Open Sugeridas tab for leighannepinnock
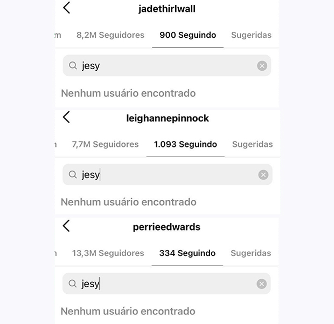334x324 pixels. tap(253, 144)
